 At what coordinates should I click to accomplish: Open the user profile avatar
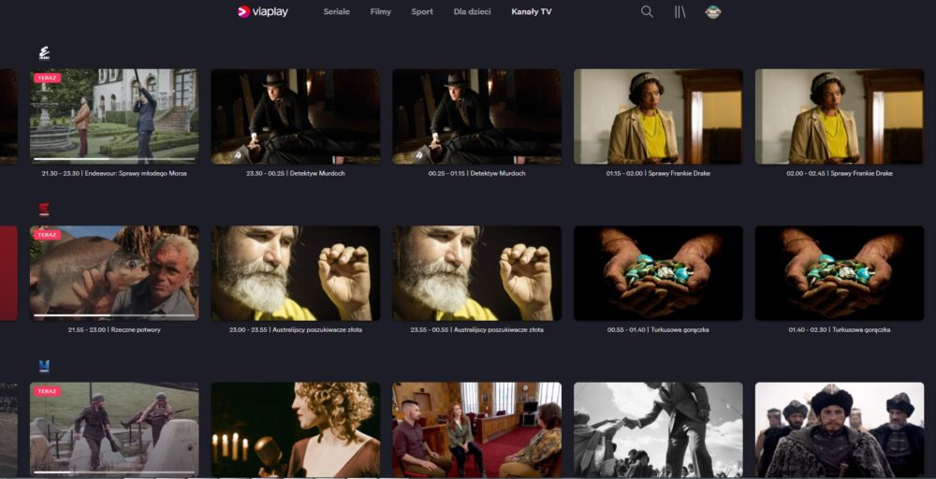click(x=712, y=11)
